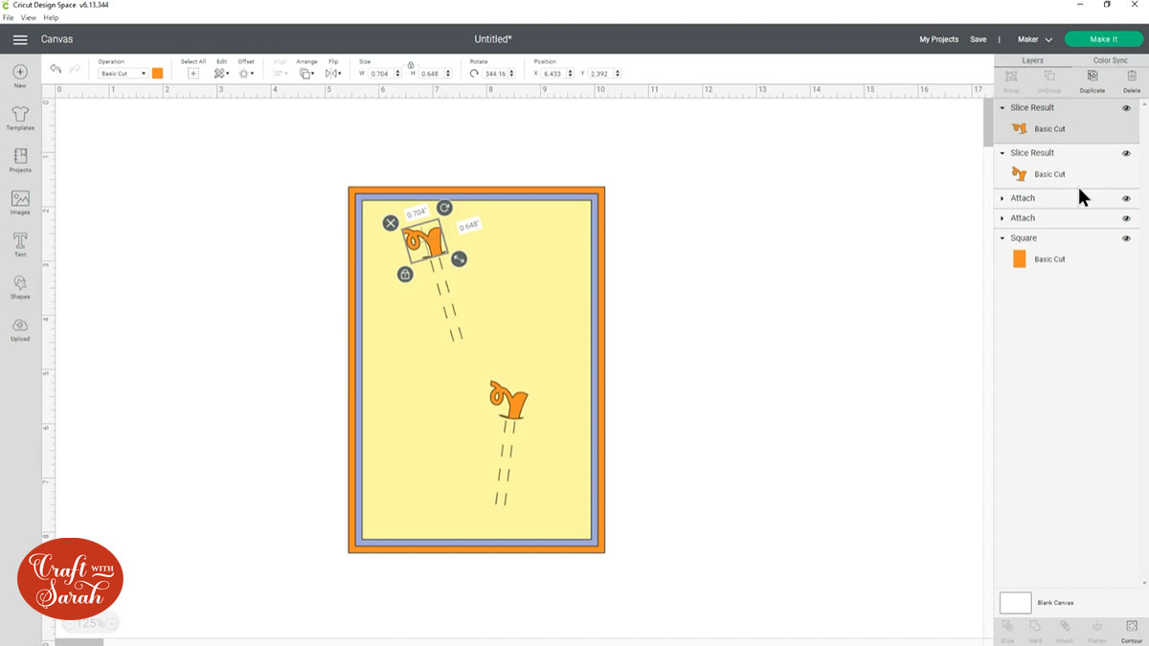The height and width of the screenshot is (646, 1149).
Task: Select the Text tool
Action: [20, 244]
